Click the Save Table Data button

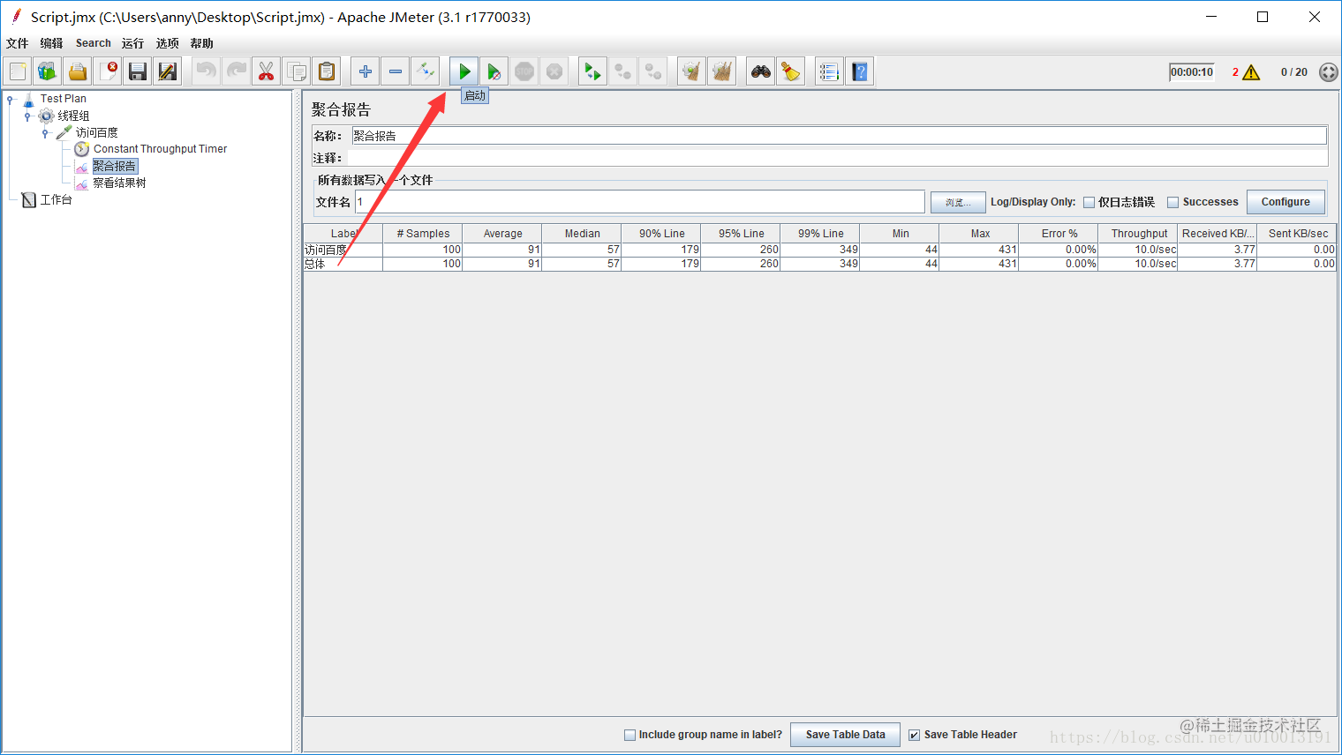(845, 735)
